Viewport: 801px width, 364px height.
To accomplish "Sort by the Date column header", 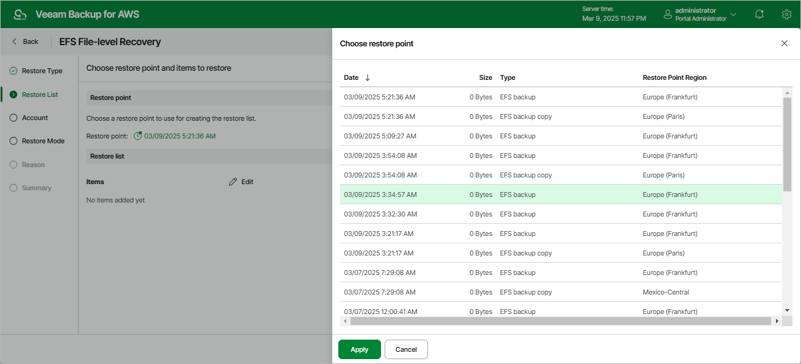I will [351, 77].
